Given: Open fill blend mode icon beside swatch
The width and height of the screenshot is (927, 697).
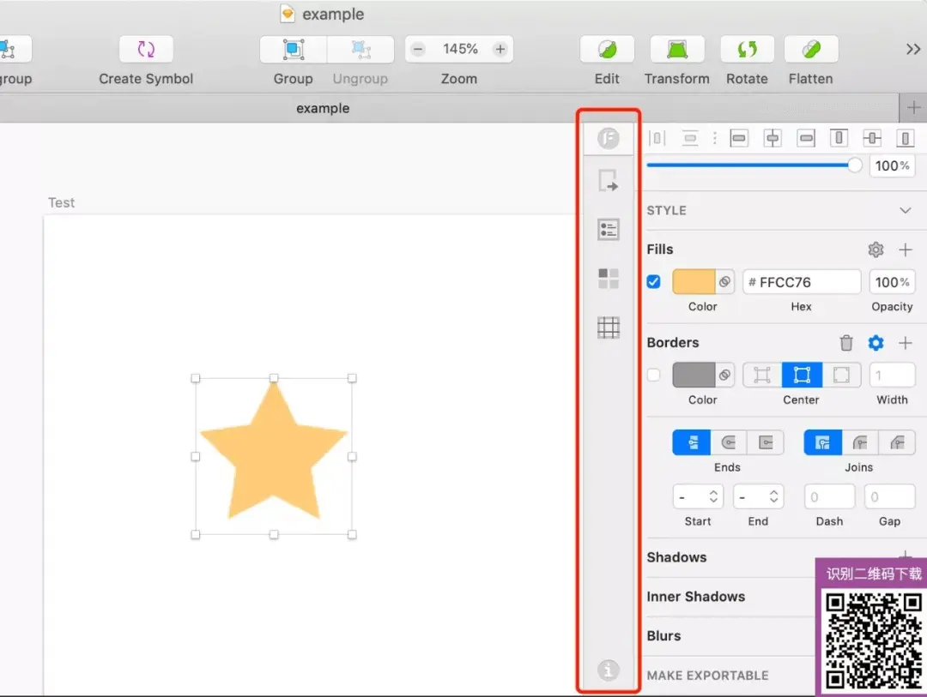Looking at the screenshot, I should coord(724,282).
